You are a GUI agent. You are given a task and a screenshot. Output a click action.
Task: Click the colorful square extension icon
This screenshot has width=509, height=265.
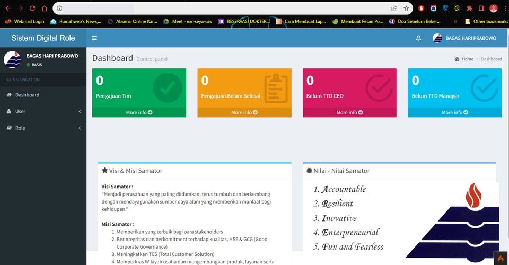(x=433, y=8)
